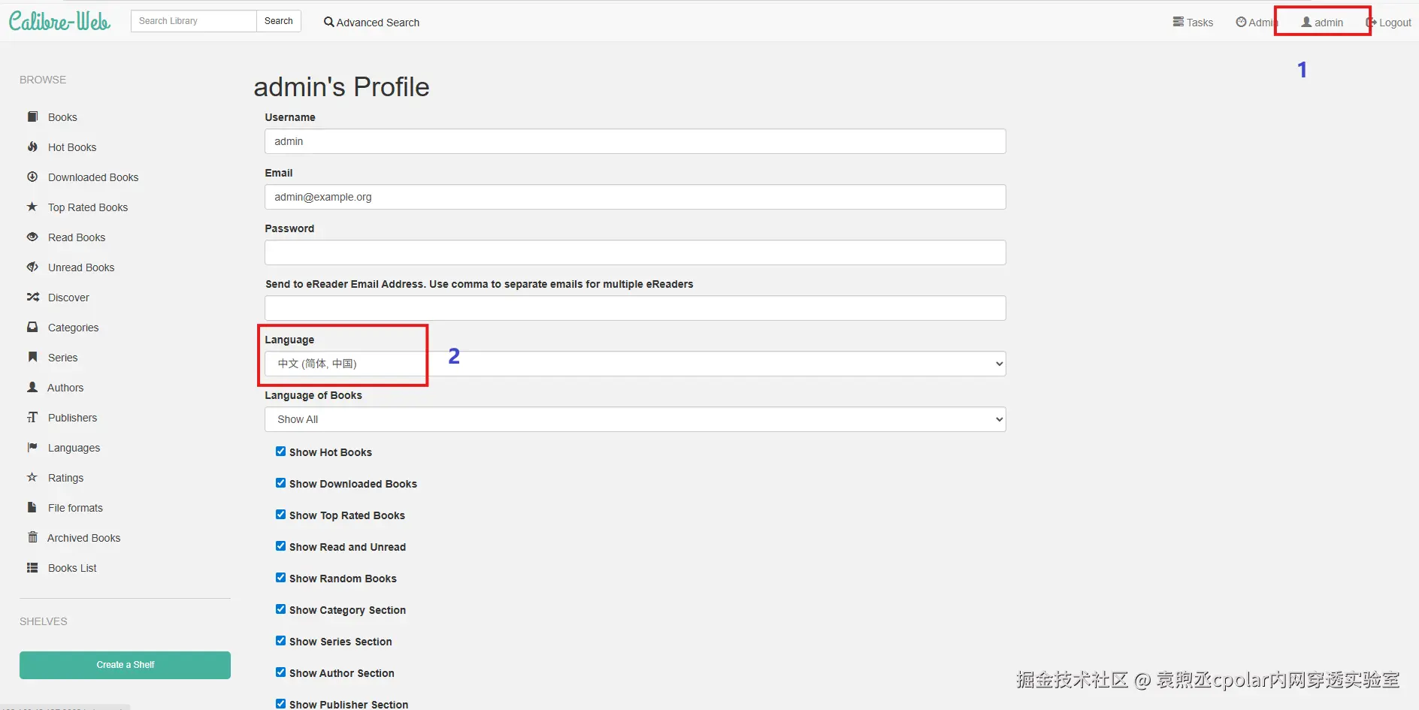Screen dimensions: 1419x710
Task: Click the Languages flag icon
Action: 32,448
